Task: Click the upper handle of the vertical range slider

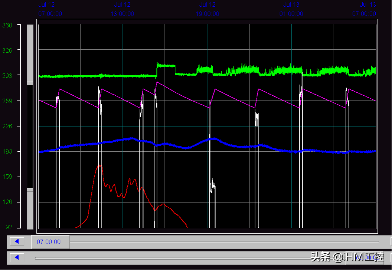Action: 30,83
